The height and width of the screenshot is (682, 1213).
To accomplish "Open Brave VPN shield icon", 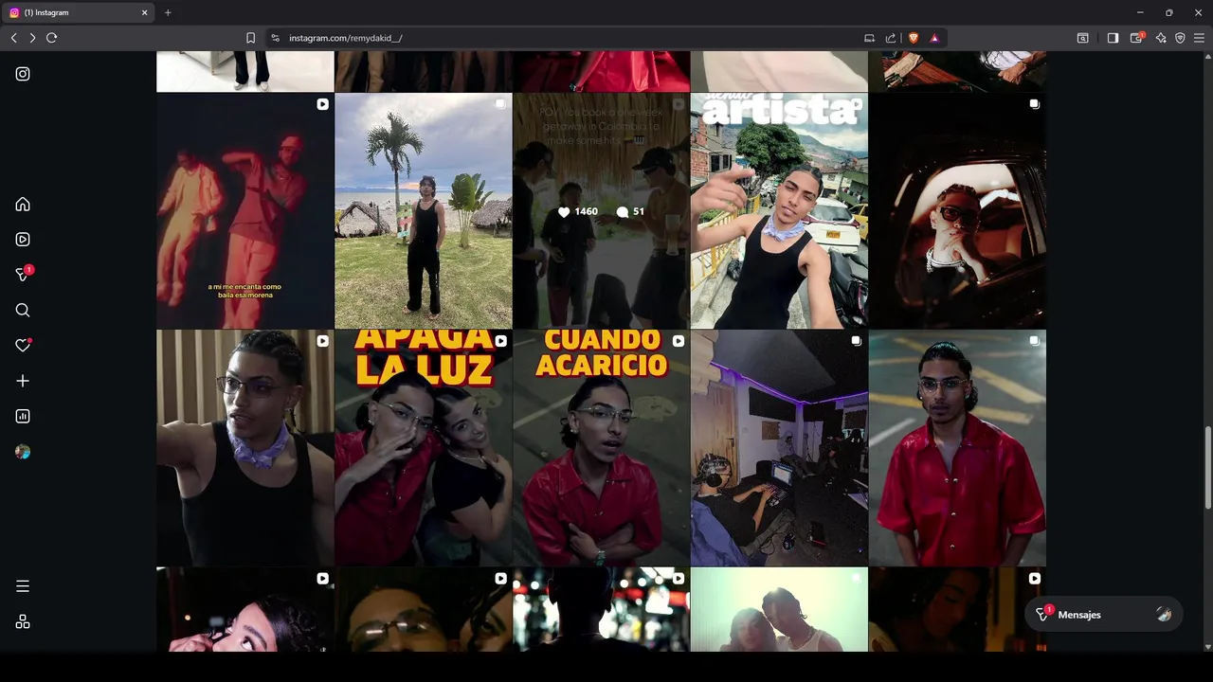I will pos(1180,38).
